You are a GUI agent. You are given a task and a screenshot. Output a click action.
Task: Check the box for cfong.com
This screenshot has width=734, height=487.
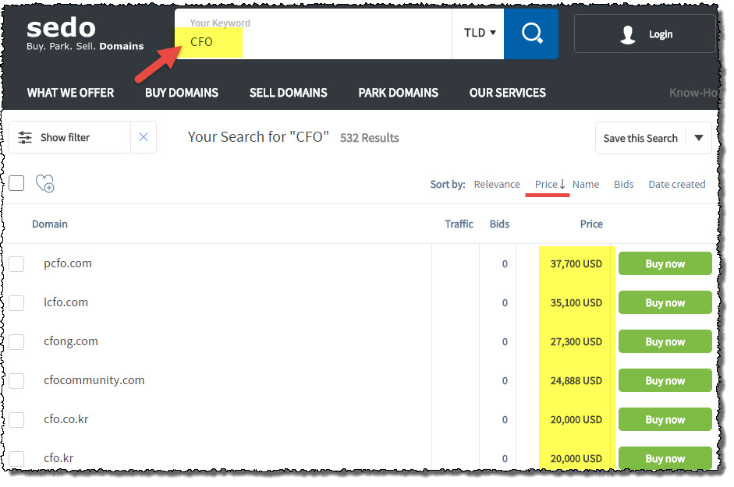pos(16,341)
